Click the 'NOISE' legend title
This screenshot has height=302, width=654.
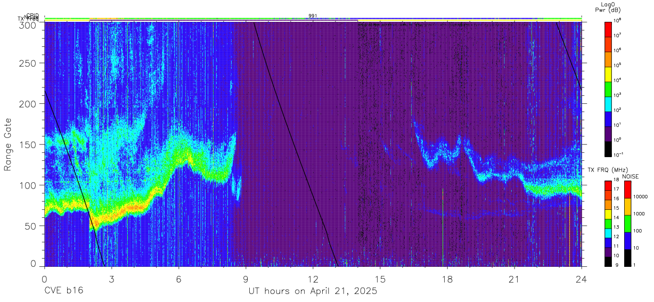point(631,176)
